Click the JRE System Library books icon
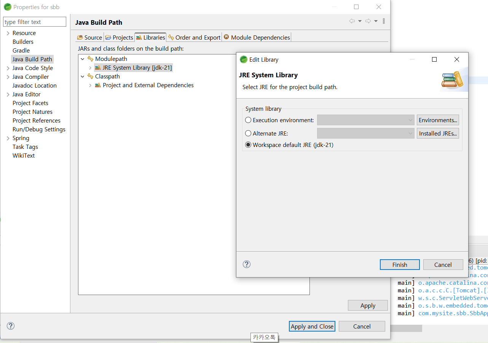The width and height of the screenshot is (488, 343). [98, 67]
